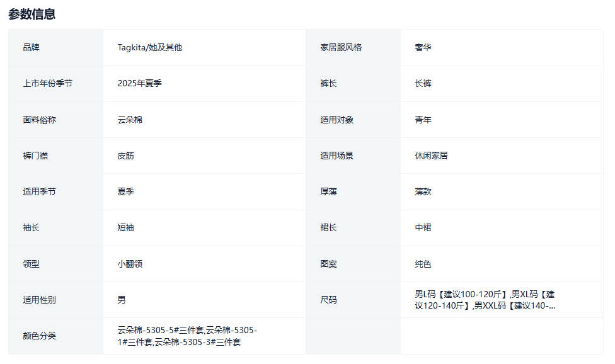Image resolution: width=615 pixels, height=364 pixels.
Task: Click the 家居服风格 value 奢华
Action: (x=423, y=47)
